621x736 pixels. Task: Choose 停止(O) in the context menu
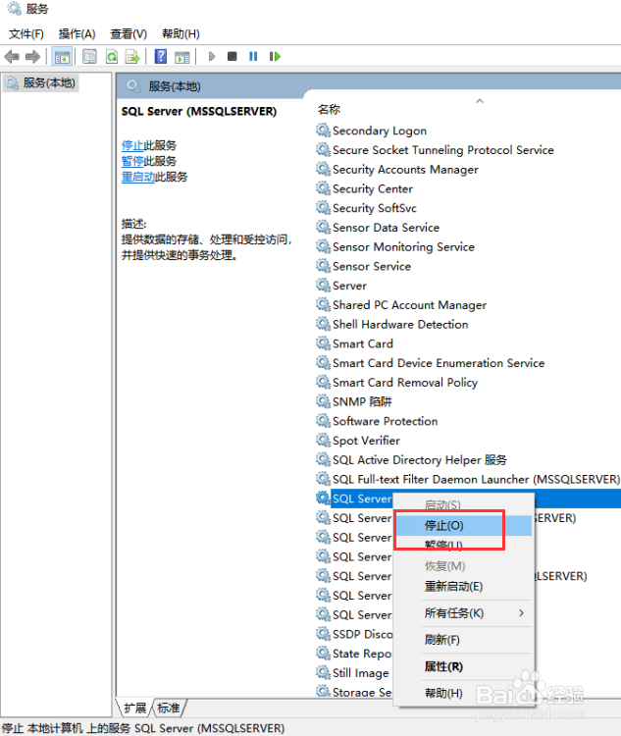(x=462, y=525)
